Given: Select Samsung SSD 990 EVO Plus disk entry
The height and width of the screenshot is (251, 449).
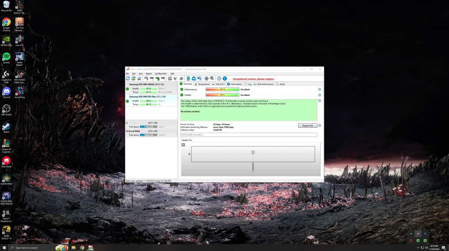Looking at the screenshot, I should point(151,101).
